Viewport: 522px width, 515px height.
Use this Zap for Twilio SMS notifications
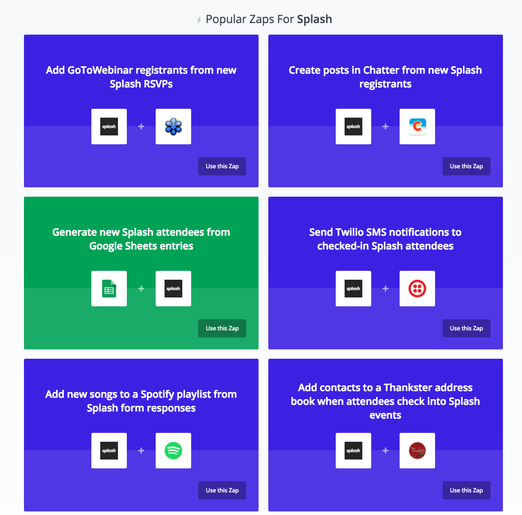point(467,329)
